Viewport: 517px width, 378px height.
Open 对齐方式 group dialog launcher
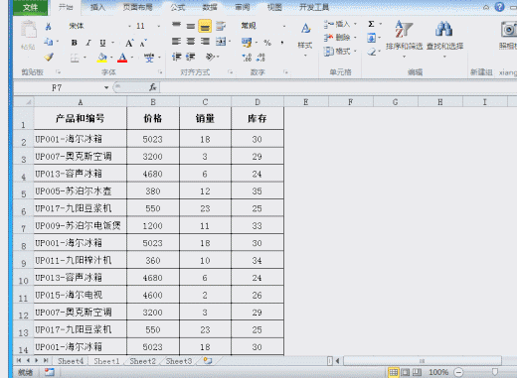[x=231, y=72]
